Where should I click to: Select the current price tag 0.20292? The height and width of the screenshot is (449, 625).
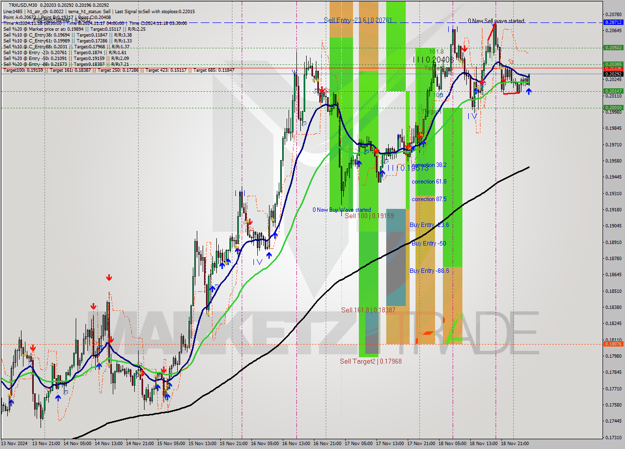(x=613, y=74)
